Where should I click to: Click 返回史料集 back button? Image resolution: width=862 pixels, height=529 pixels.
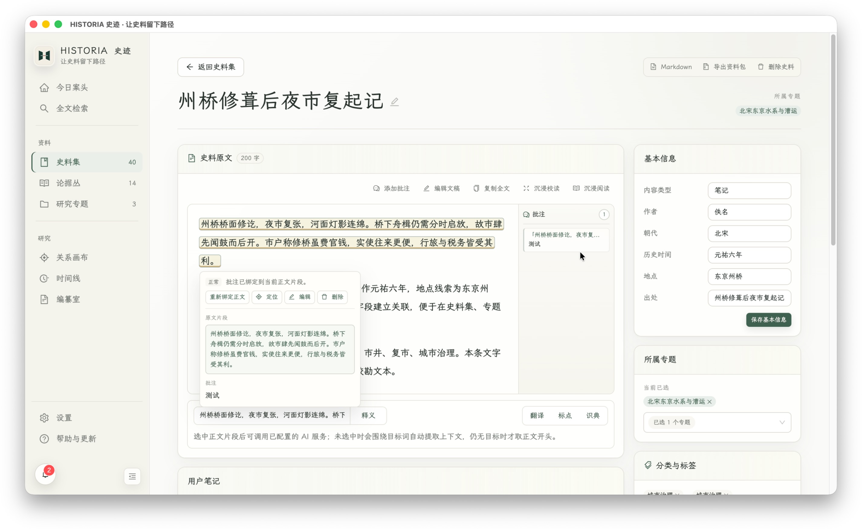coord(211,67)
